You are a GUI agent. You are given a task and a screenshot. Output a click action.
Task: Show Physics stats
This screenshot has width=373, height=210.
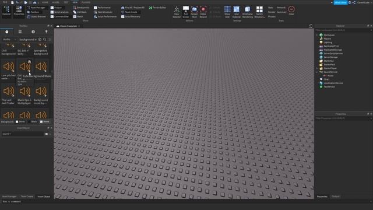pos(272,17)
